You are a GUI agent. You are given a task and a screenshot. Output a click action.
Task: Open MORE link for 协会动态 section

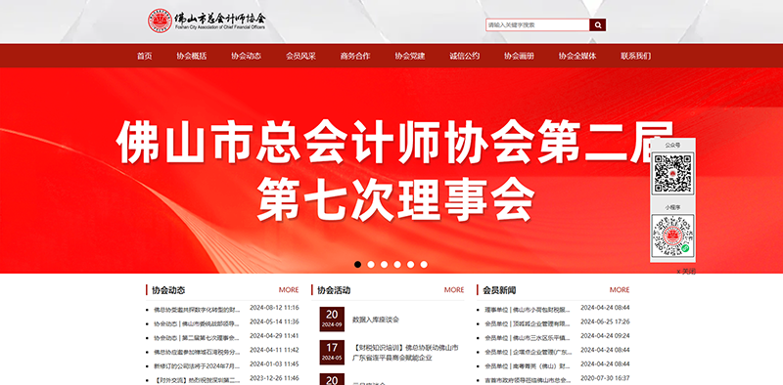289,290
